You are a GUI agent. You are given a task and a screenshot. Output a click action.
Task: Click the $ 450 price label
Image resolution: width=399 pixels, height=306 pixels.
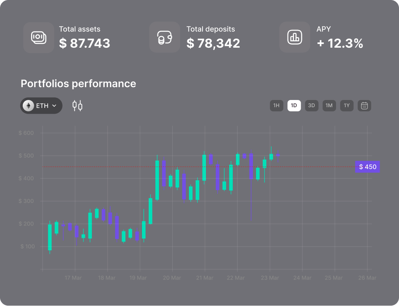click(367, 167)
